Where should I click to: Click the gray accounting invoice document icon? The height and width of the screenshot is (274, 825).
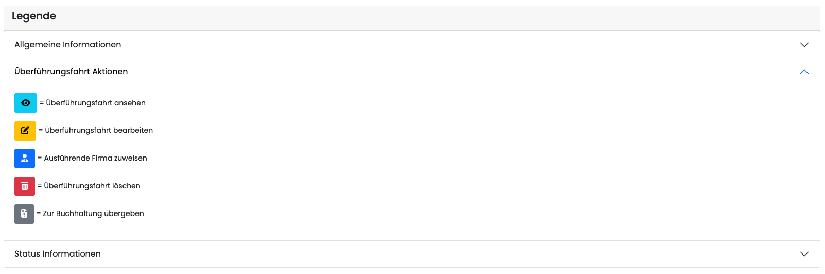pyautogui.click(x=24, y=214)
